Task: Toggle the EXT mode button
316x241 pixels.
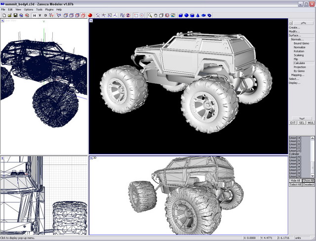Action: [293, 122]
